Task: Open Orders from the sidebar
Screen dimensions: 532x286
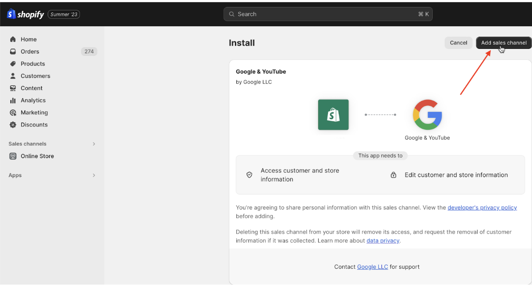Action: [x=30, y=51]
